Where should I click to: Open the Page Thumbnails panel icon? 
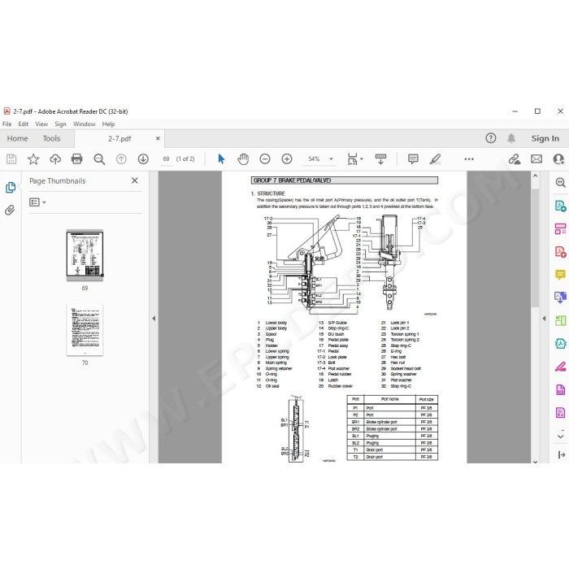coord(11,188)
